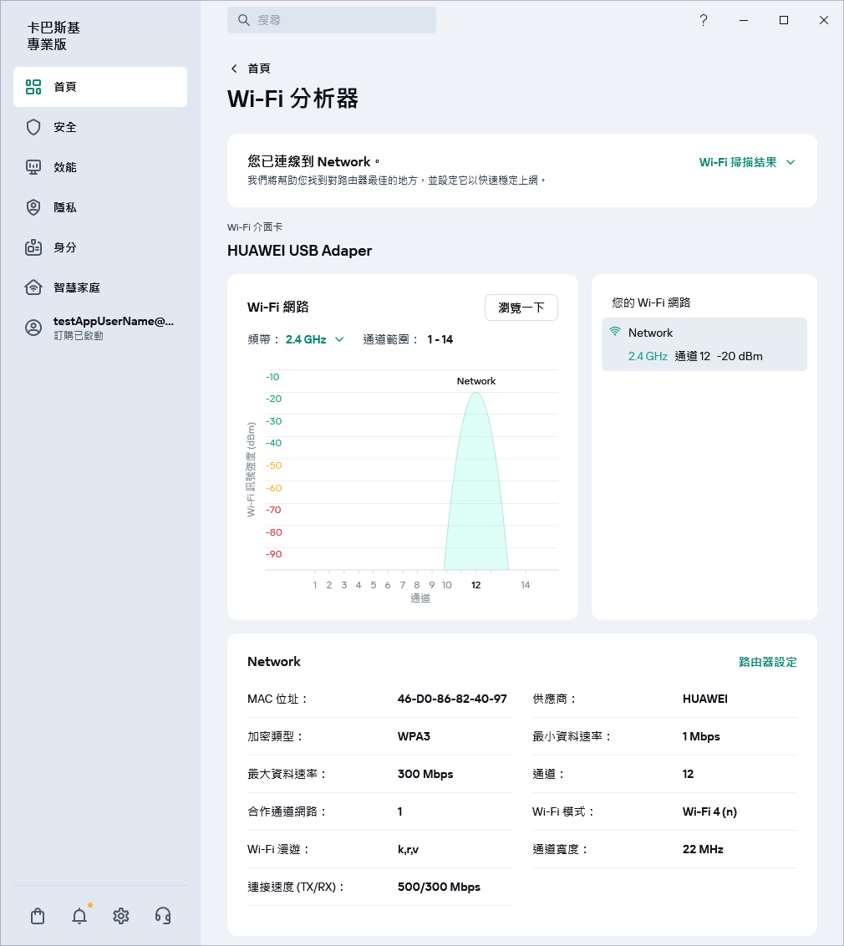
Task: Open the testAppUserName account entry
Action: 100,328
